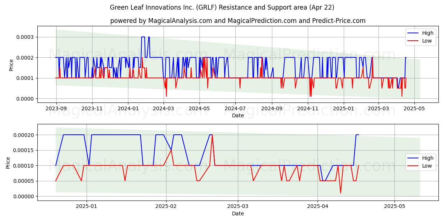The image size is (444, 222).
Task: Click the 2025-02 tick label on bottom chart
Action: click(x=166, y=206)
